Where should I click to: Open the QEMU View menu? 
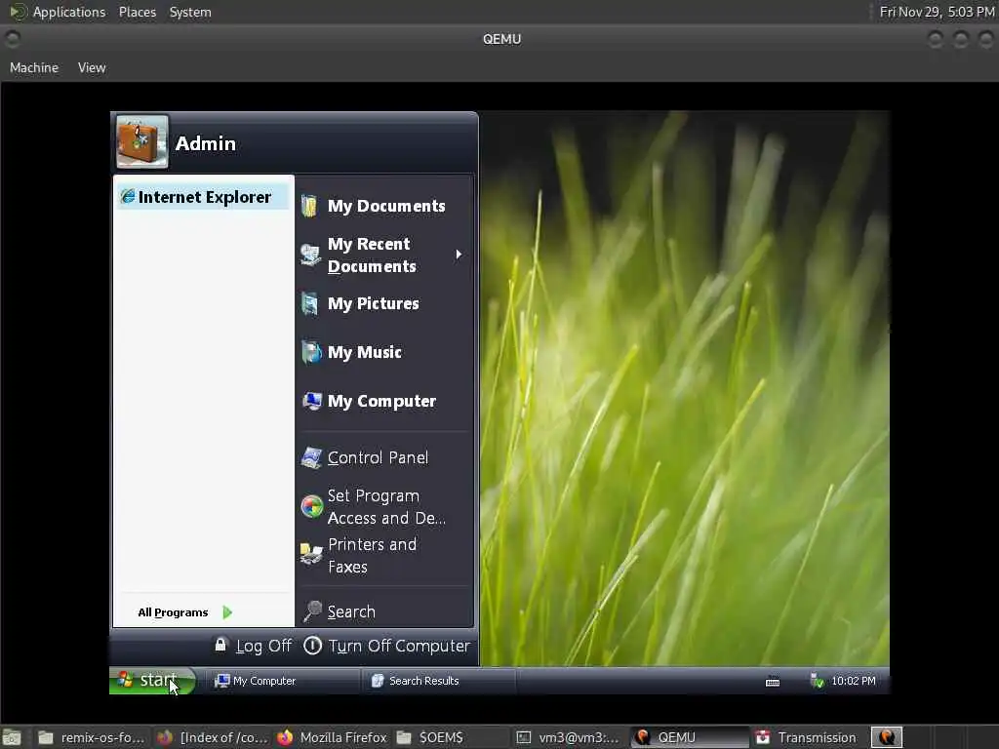pyautogui.click(x=92, y=67)
